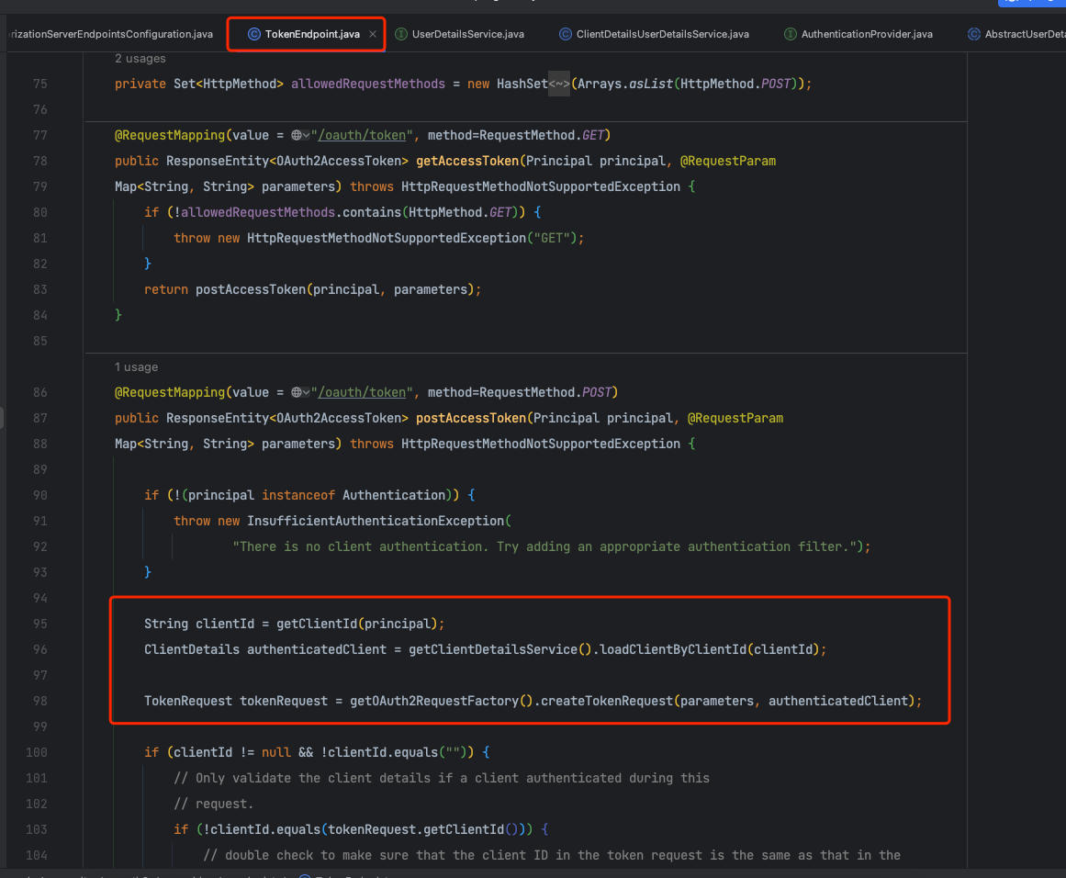
Task: Open the AuthorizationServerEndpointsConfiguration.java tab
Action: tap(110, 34)
